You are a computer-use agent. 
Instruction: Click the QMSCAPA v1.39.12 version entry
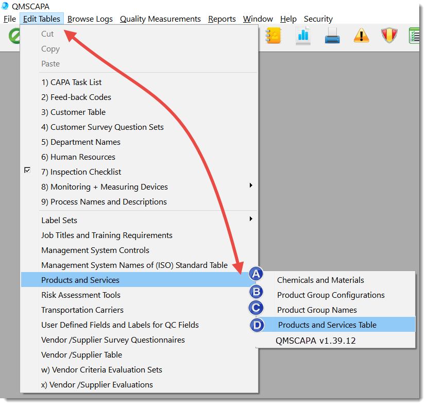click(316, 341)
